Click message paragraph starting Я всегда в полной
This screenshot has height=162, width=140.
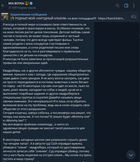[46, 40]
